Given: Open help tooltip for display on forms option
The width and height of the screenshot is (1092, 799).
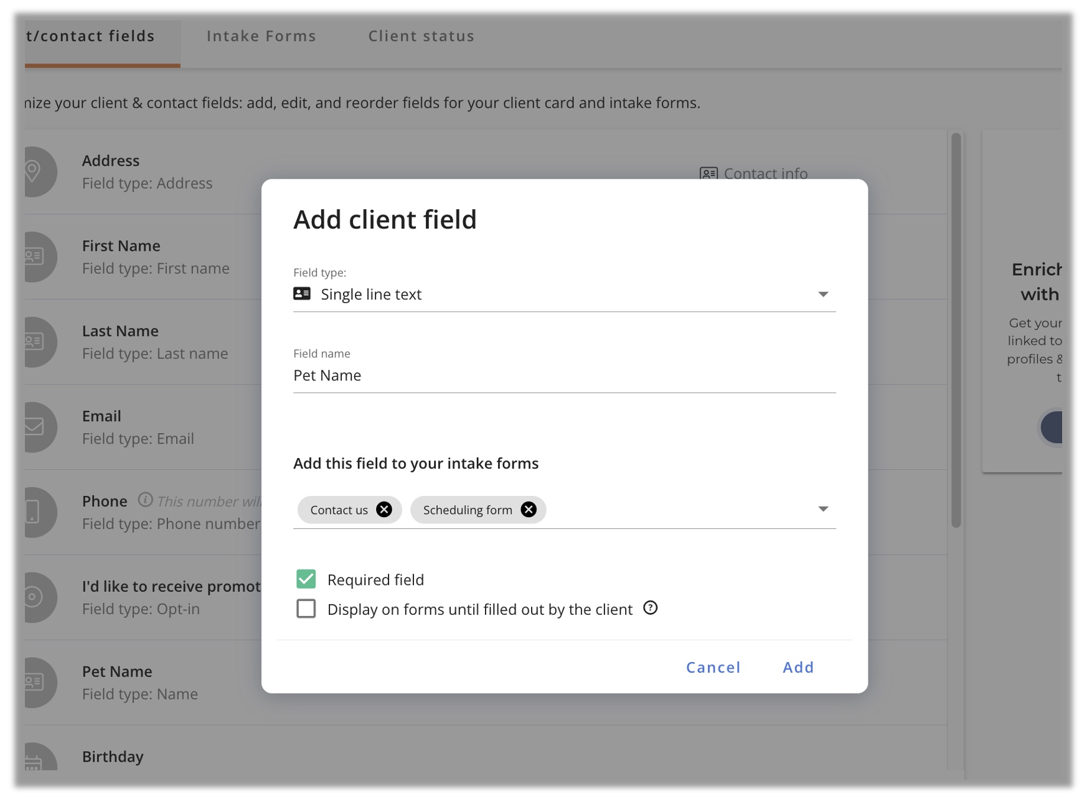Looking at the screenshot, I should 650,608.
